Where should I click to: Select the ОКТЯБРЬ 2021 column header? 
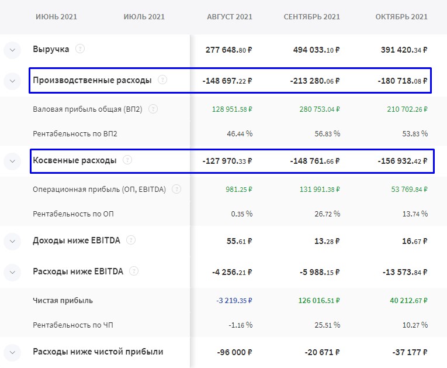pos(401,17)
